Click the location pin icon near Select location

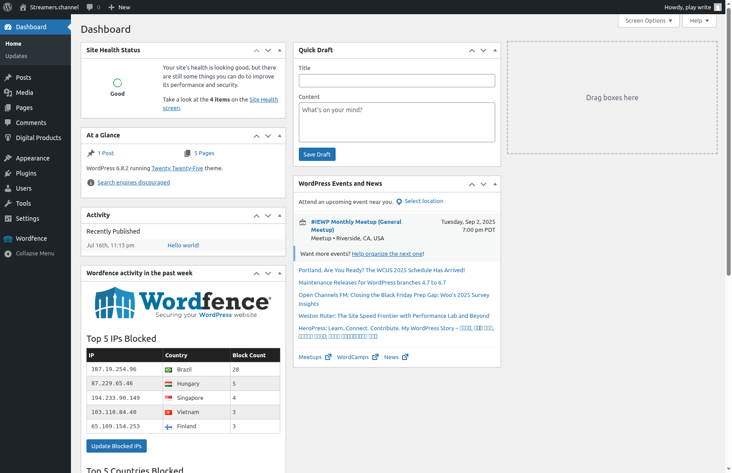[x=399, y=202]
